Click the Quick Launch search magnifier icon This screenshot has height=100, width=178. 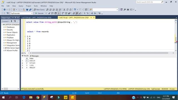[x=162, y=2]
